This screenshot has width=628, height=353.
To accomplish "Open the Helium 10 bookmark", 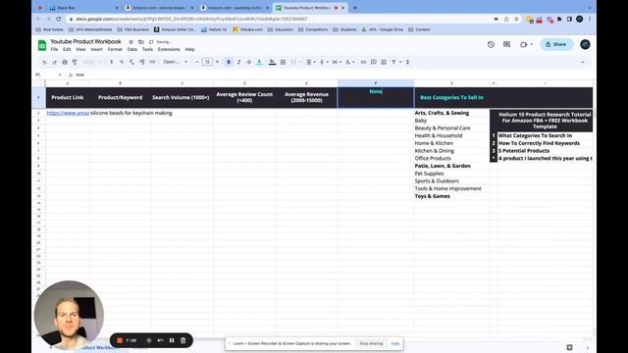I will [214, 29].
